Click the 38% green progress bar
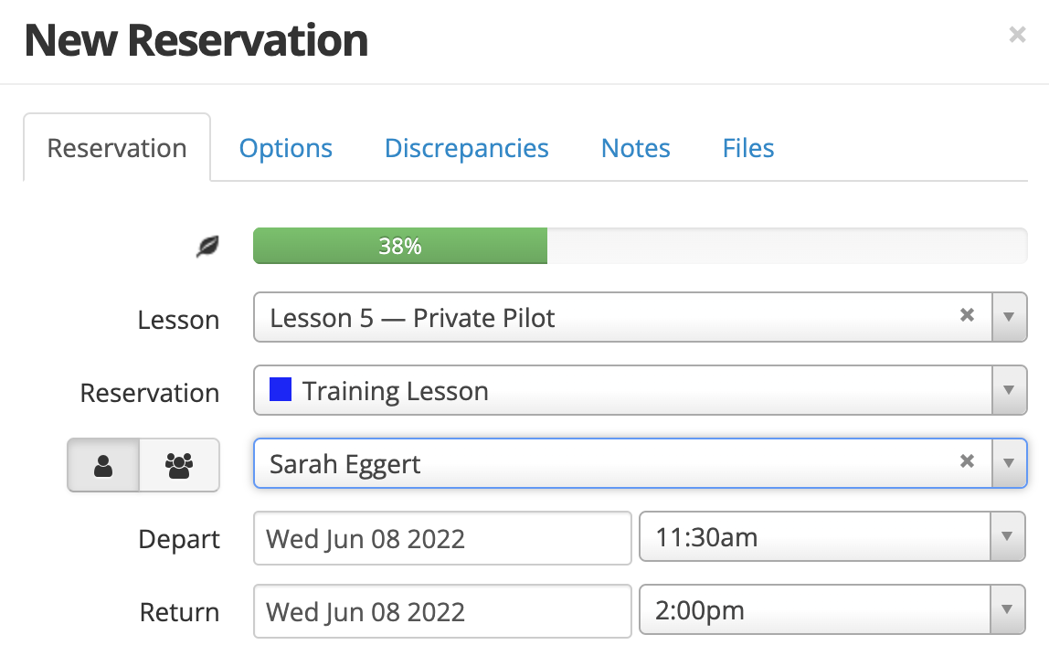Screen dimensions: 1049x645 click(x=400, y=246)
